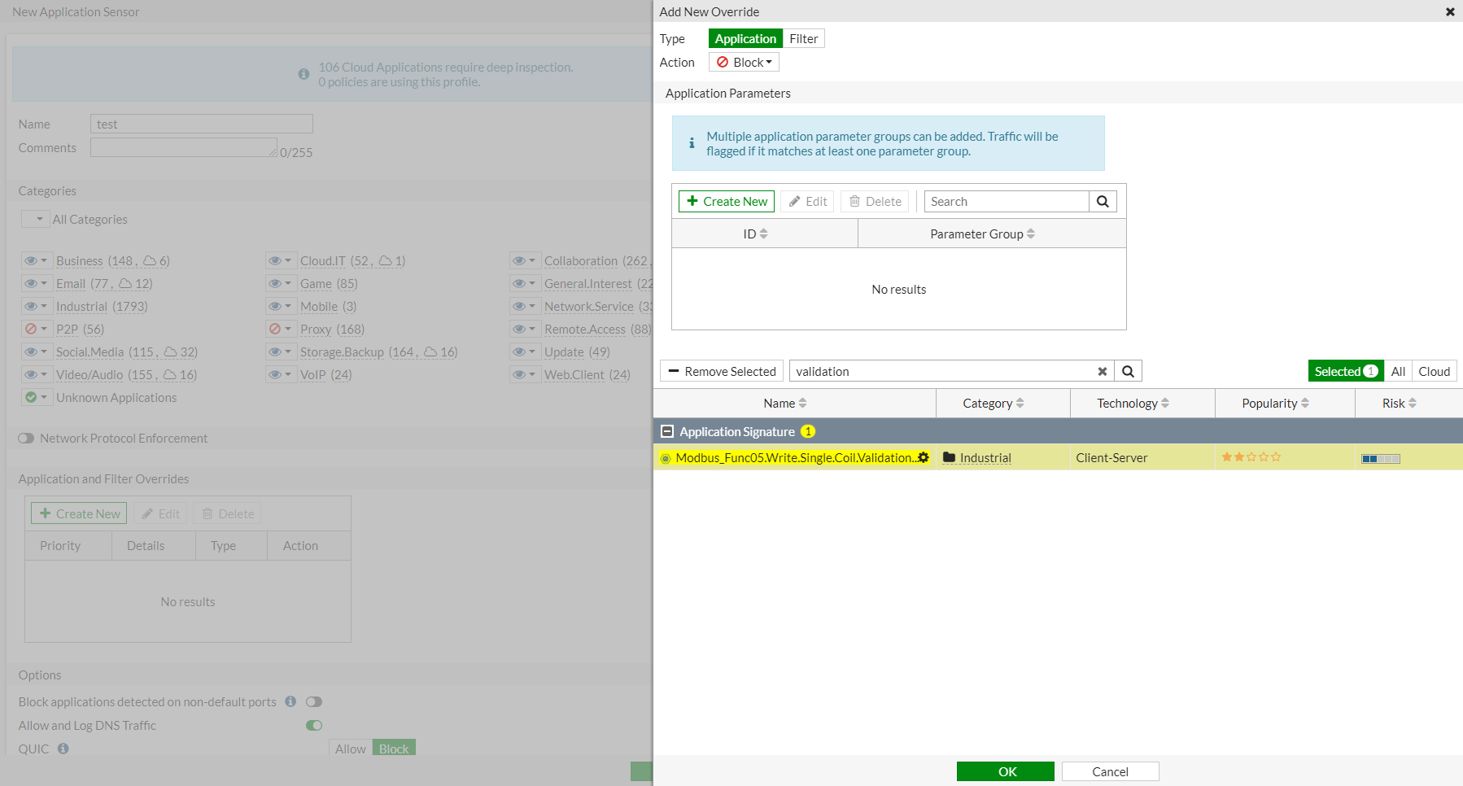The image size is (1463, 786).
Task: Open the Industrial category folder link
Action: [x=985, y=457]
